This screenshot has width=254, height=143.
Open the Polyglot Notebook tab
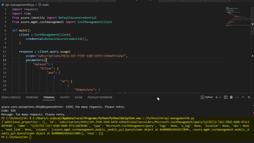click(x=100, y=97)
